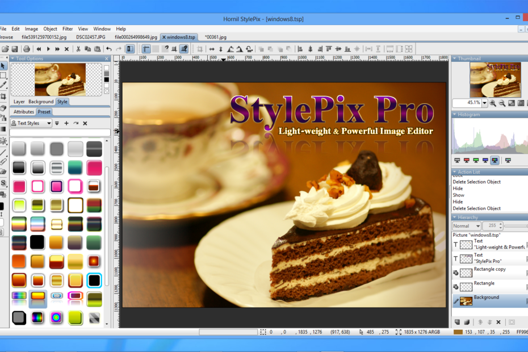Viewport: 528px width, 352px height.
Task: Click the Open file folder icon
Action: point(5,49)
